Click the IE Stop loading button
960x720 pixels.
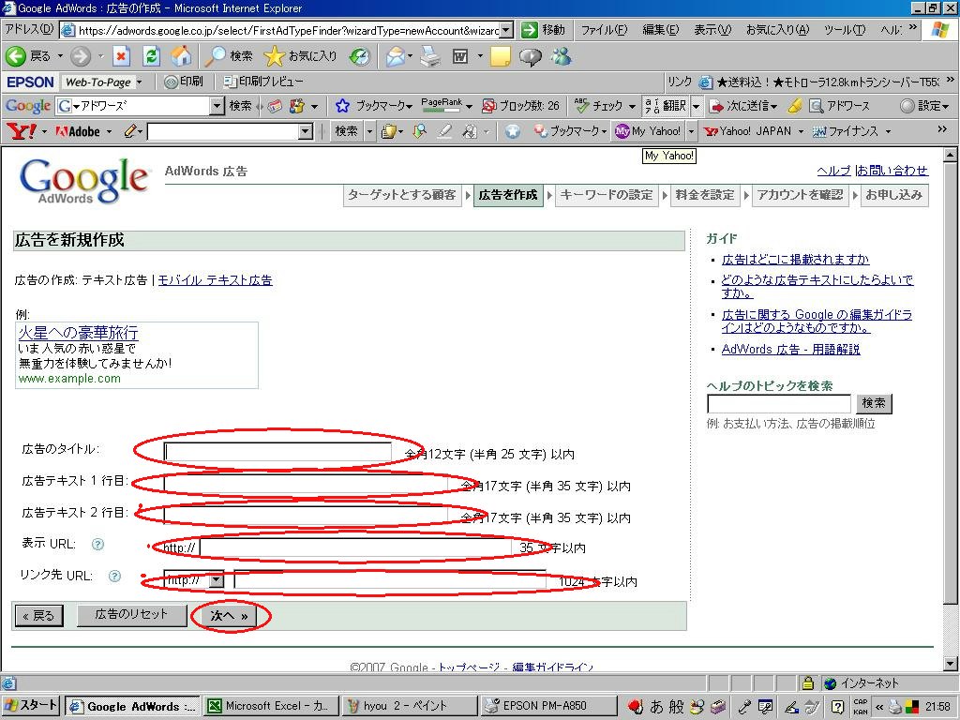tap(121, 56)
